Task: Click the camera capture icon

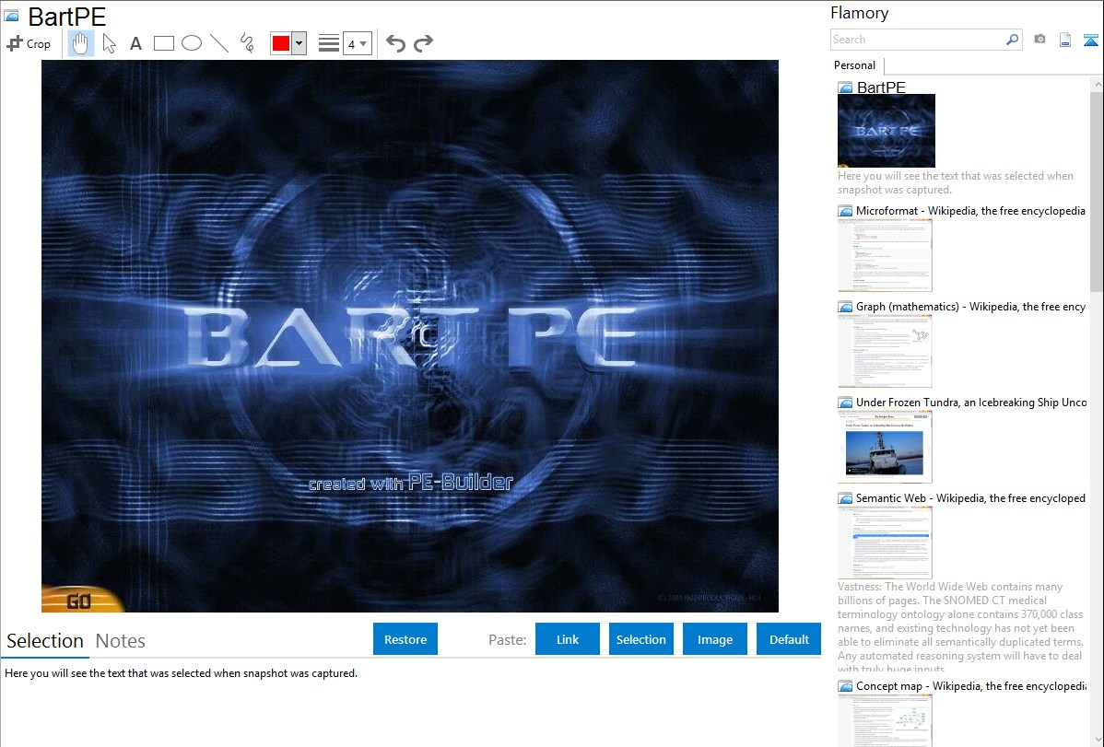Action: (x=1039, y=40)
